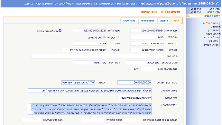Click the מועד פתיחה date field

click(147, 31)
